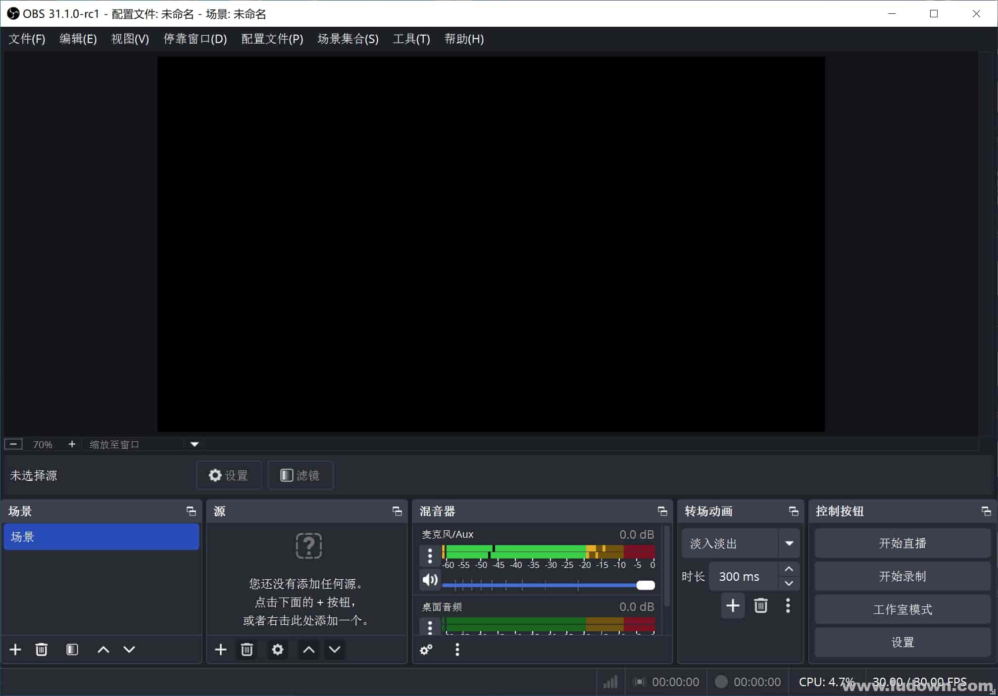
Task: Mute 麦克风/Aux with the speaker icon
Action: click(x=429, y=580)
